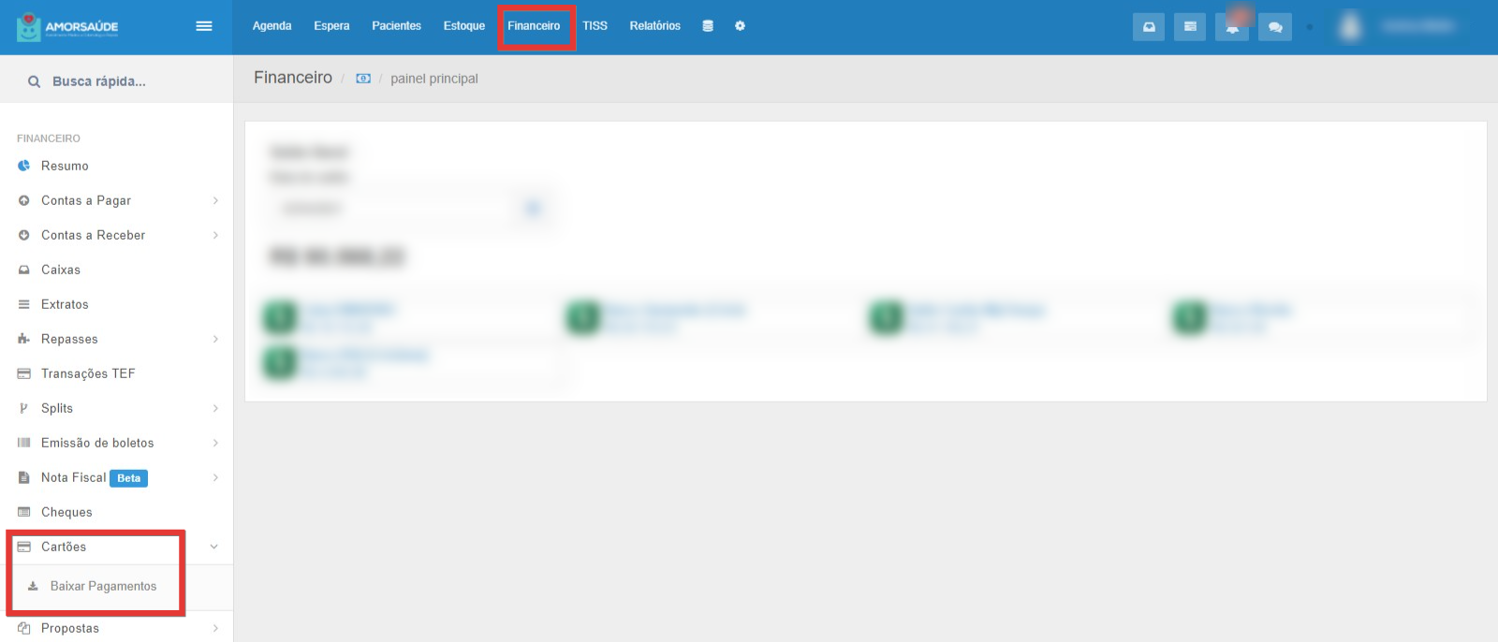Click the Transações TEF card icon
The height and width of the screenshot is (642, 1498).
(24, 373)
